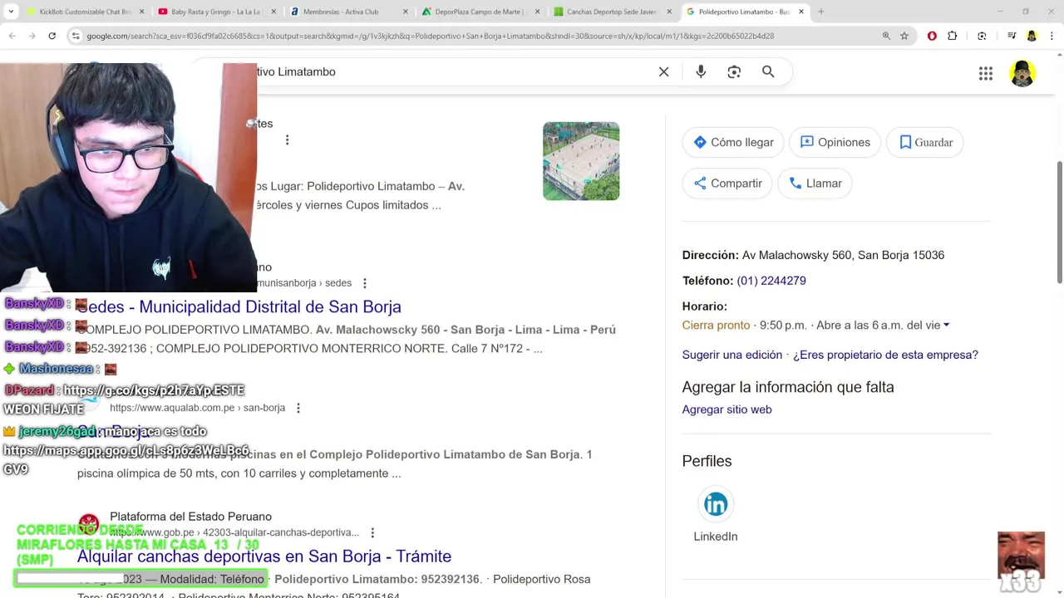Open Alquilar canchas deportivas en San Borja

[264, 556]
